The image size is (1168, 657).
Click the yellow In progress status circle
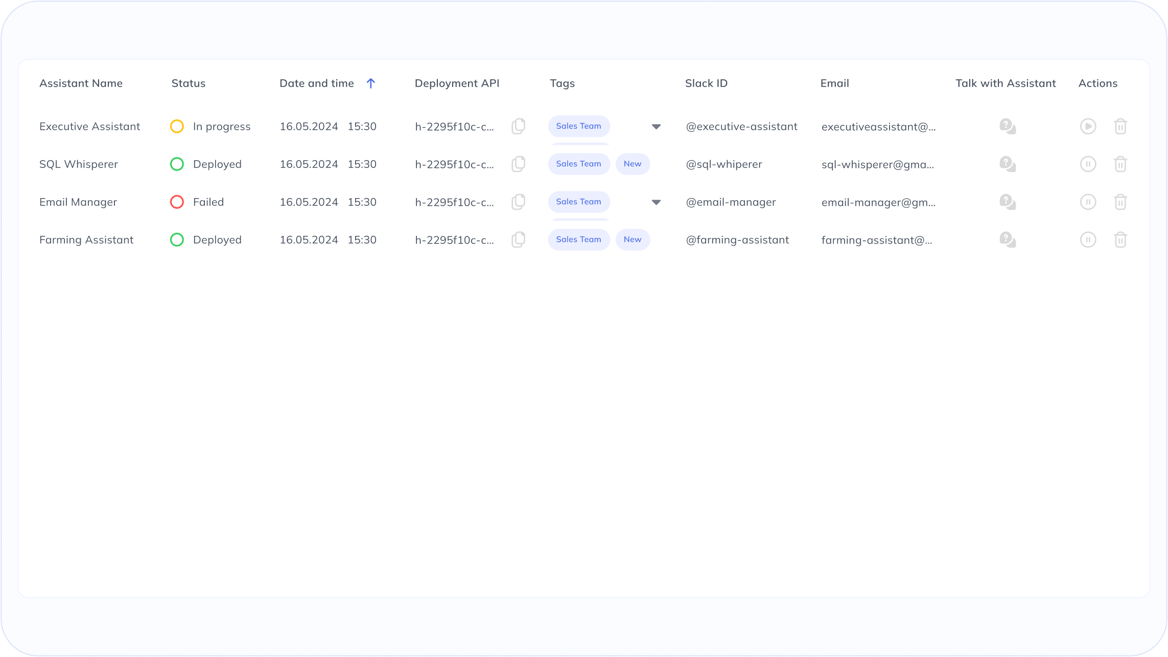(177, 126)
